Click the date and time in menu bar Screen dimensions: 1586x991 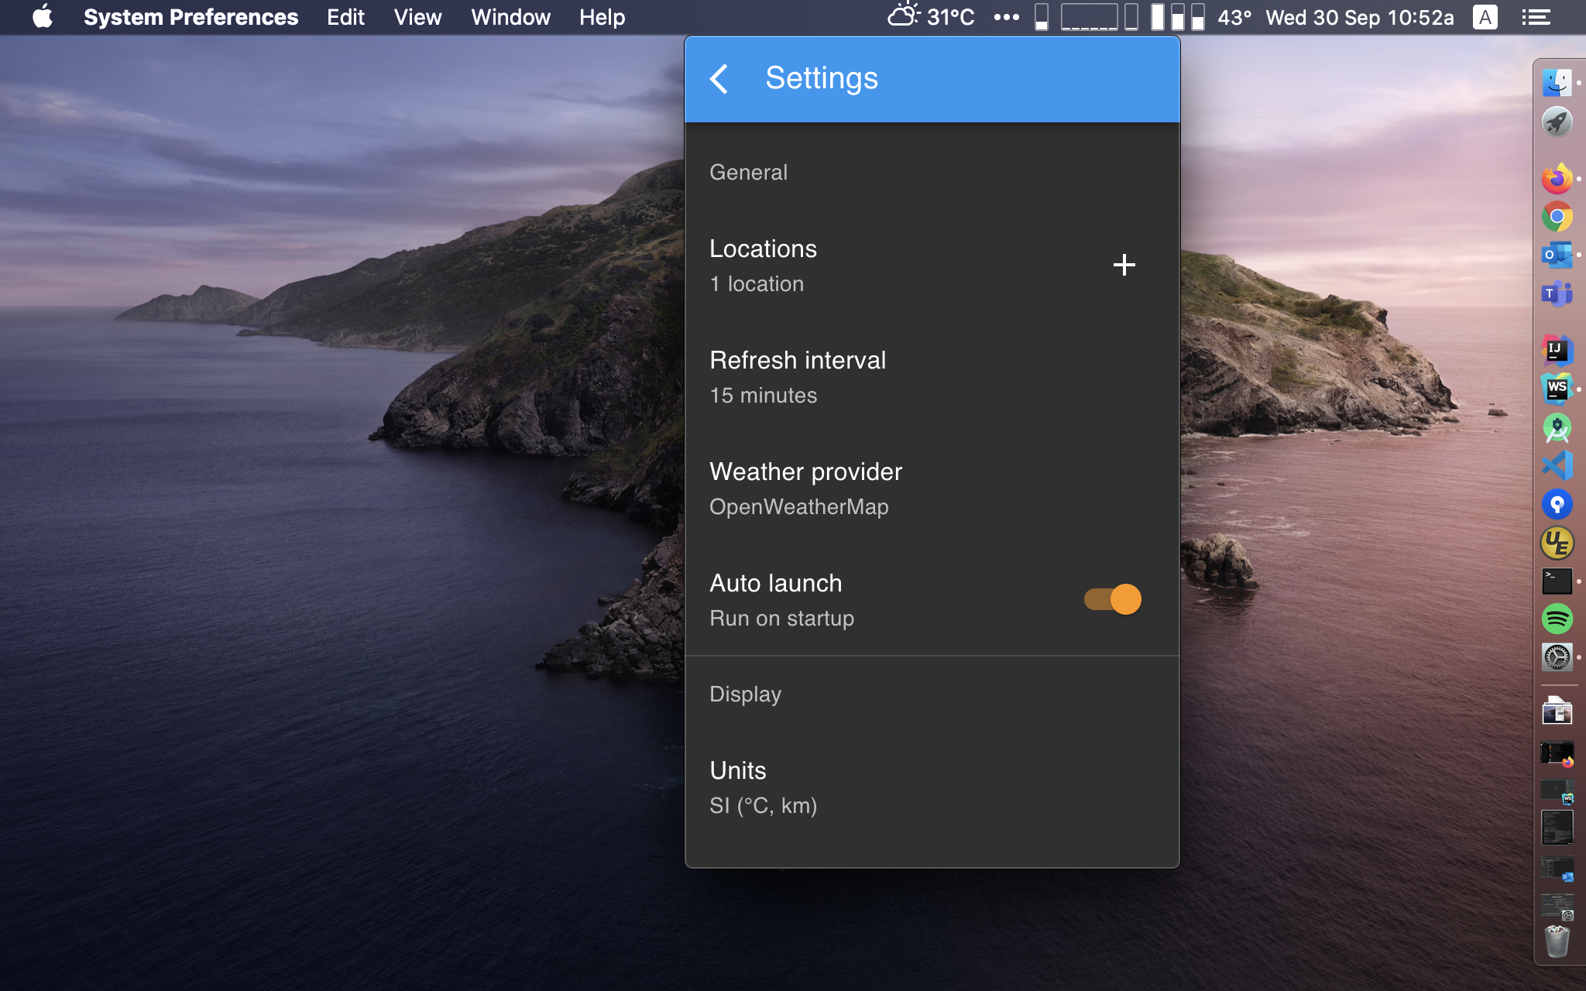tap(1359, 17)
